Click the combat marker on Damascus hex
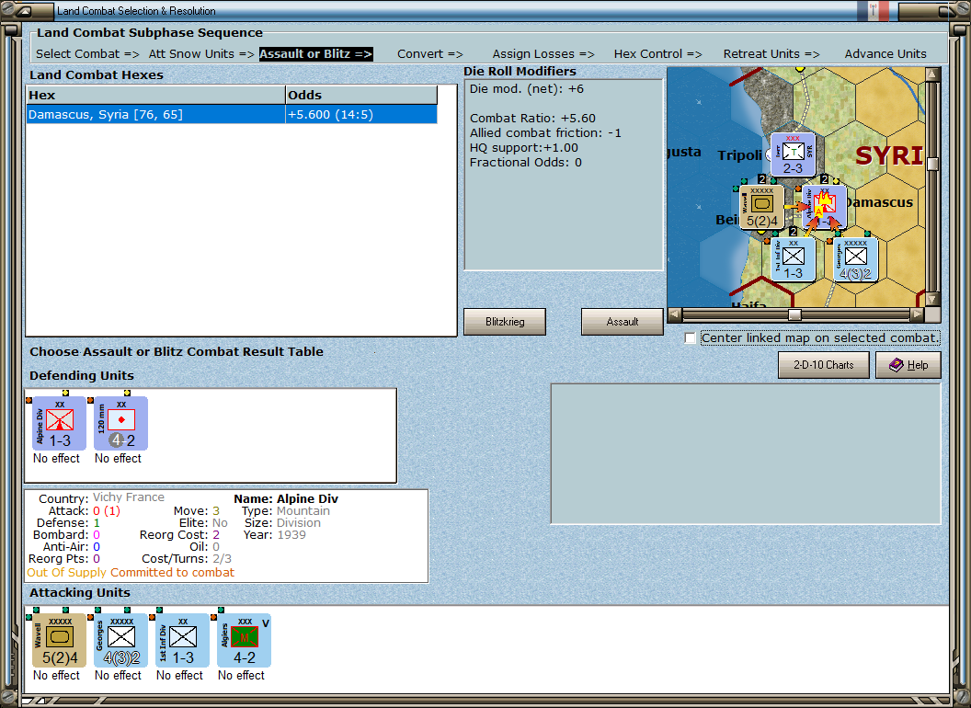 (x=824, y=208)
